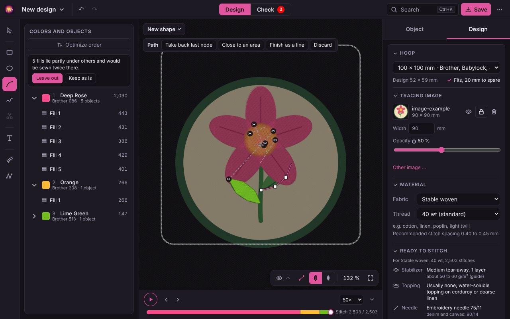This screenshot has width=510, height=319.
Task: Collapse the Deep Rose color group
Action: point(34,98)
